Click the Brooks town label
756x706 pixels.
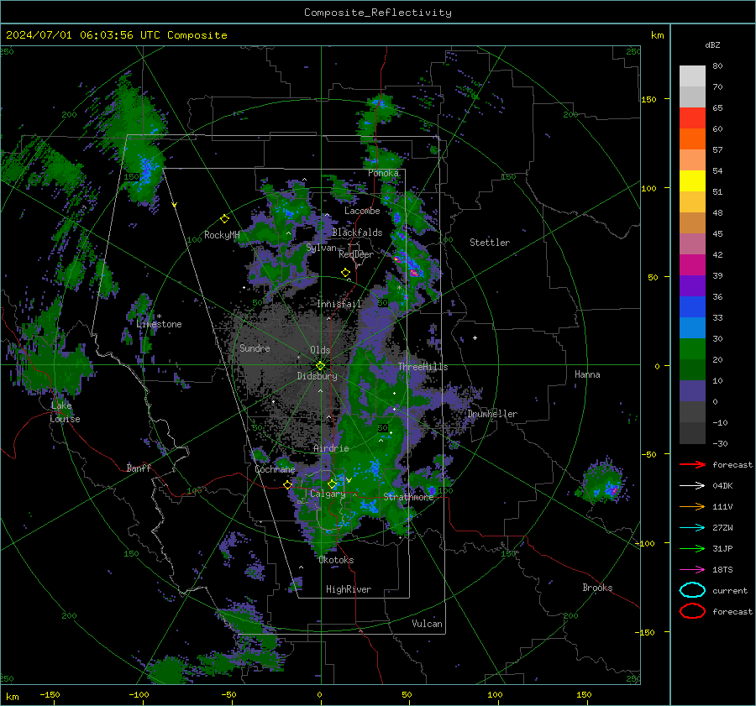597,588
